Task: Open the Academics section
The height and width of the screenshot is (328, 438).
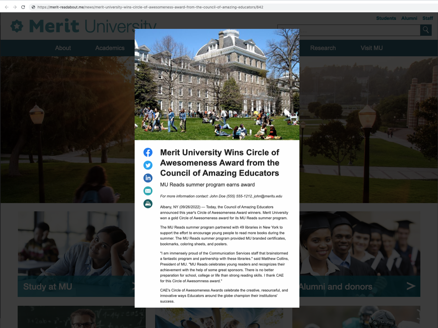Action: 109,48
